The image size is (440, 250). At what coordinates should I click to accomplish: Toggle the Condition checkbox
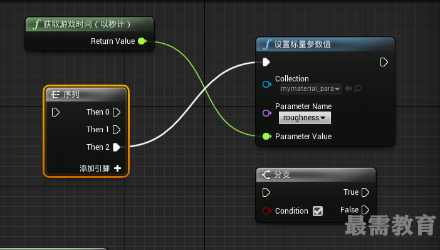point(318,211)
